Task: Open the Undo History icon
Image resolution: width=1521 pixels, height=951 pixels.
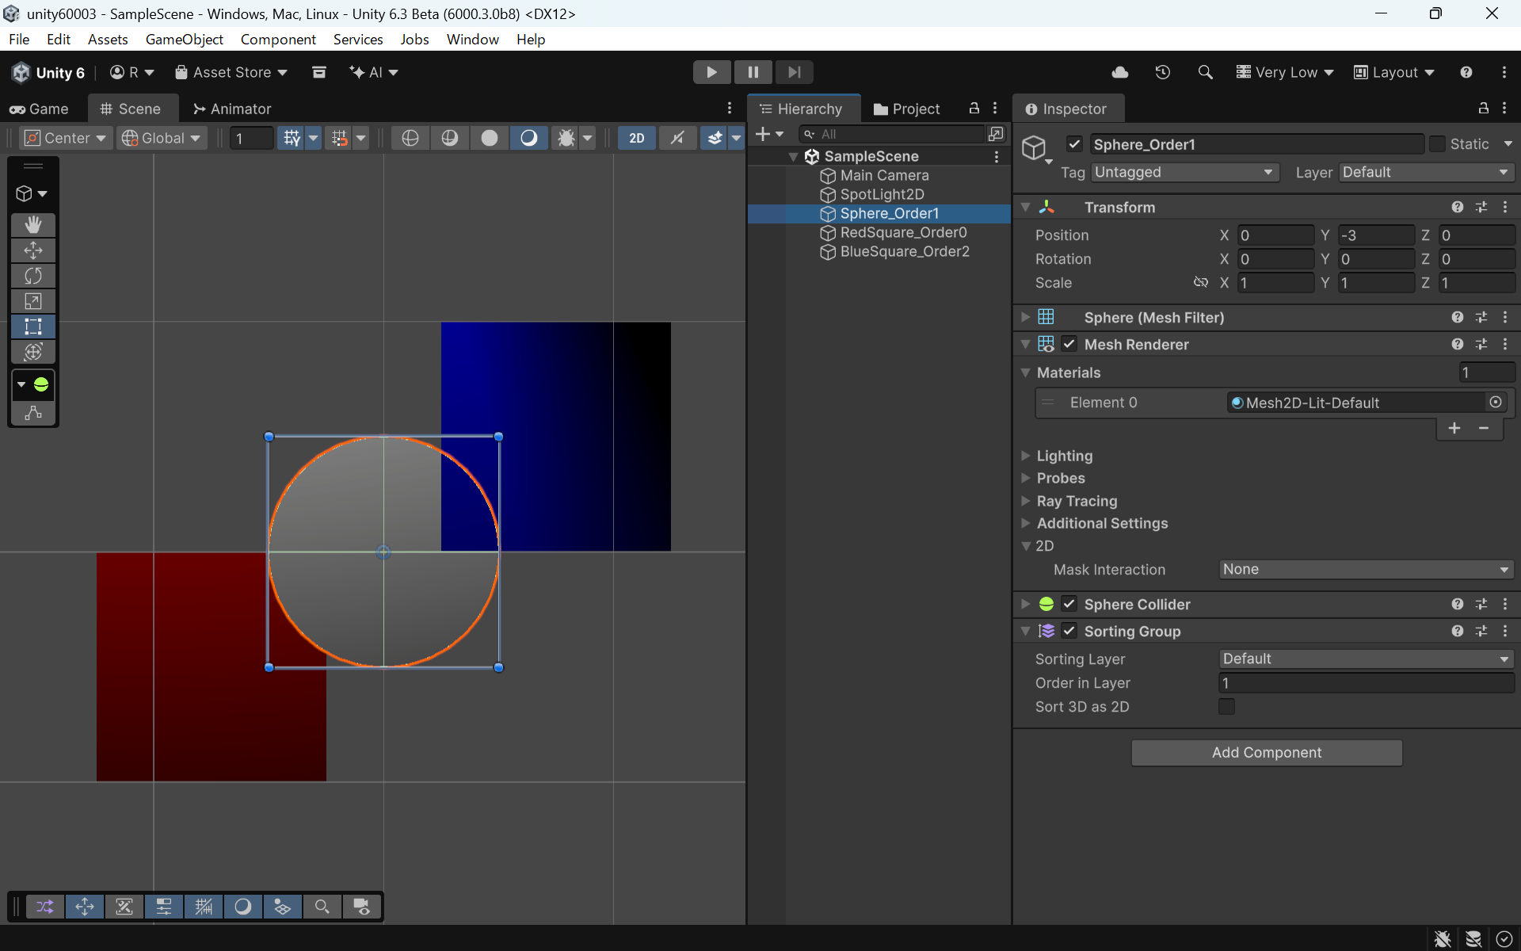Action: tap(1162, 72)
